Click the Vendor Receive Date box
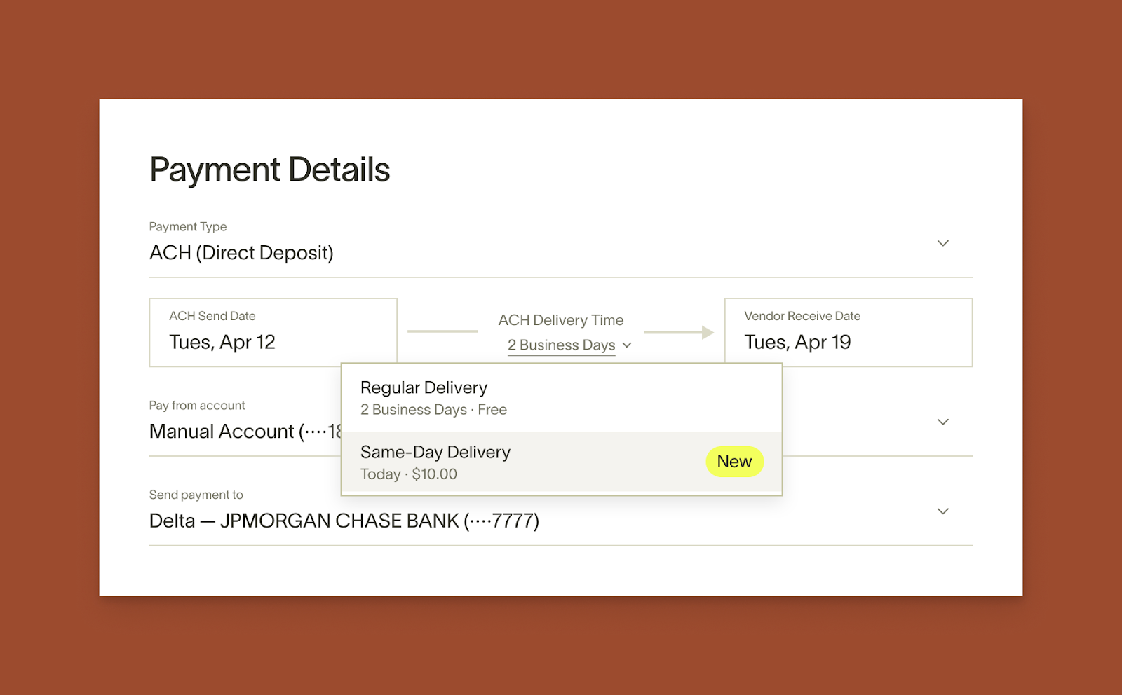Image resolution: width=1122 pixels, height=695 pixels. [848, 332]
